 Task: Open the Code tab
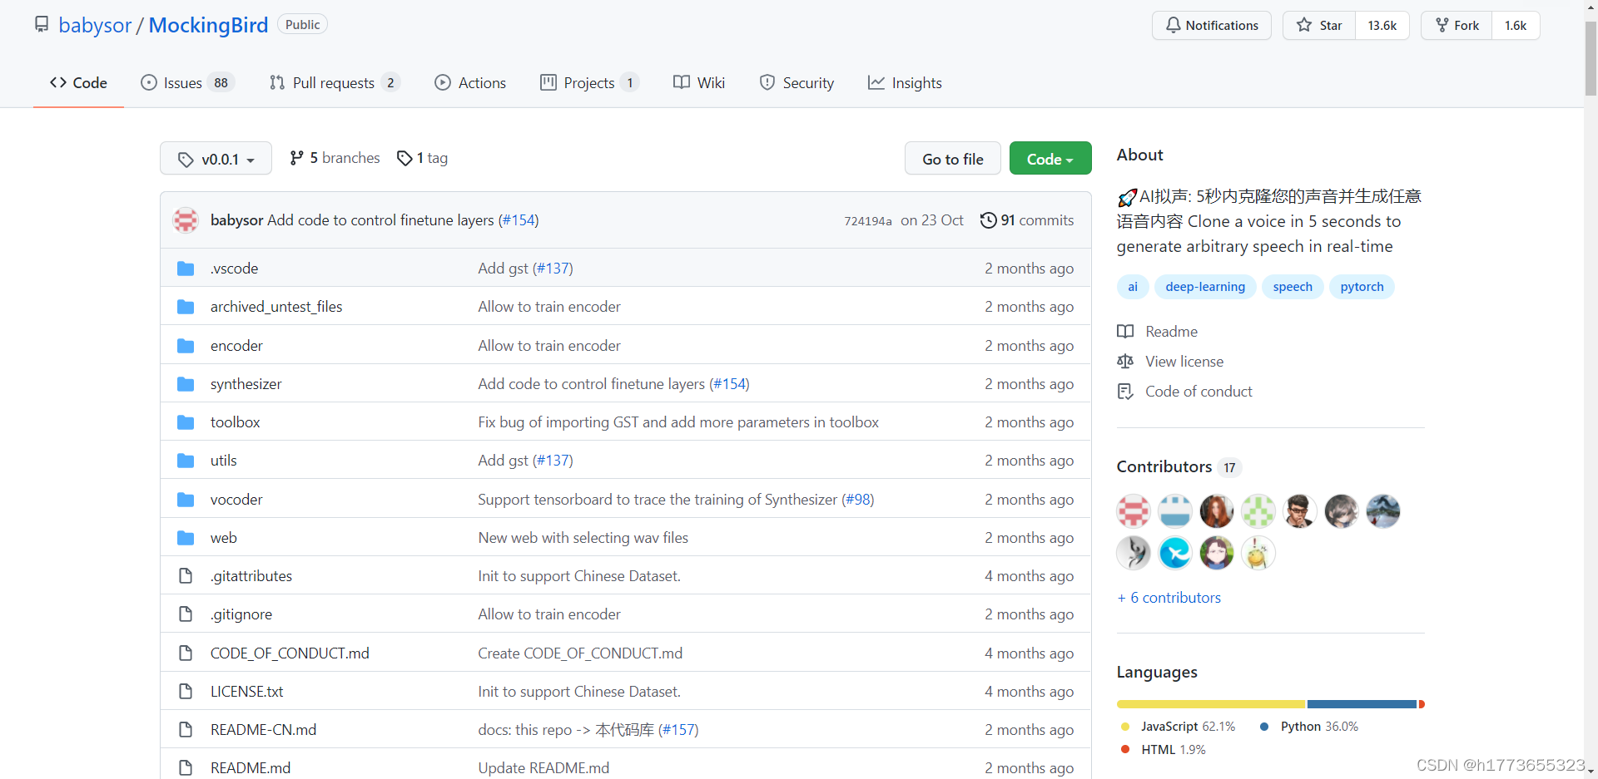78,83
